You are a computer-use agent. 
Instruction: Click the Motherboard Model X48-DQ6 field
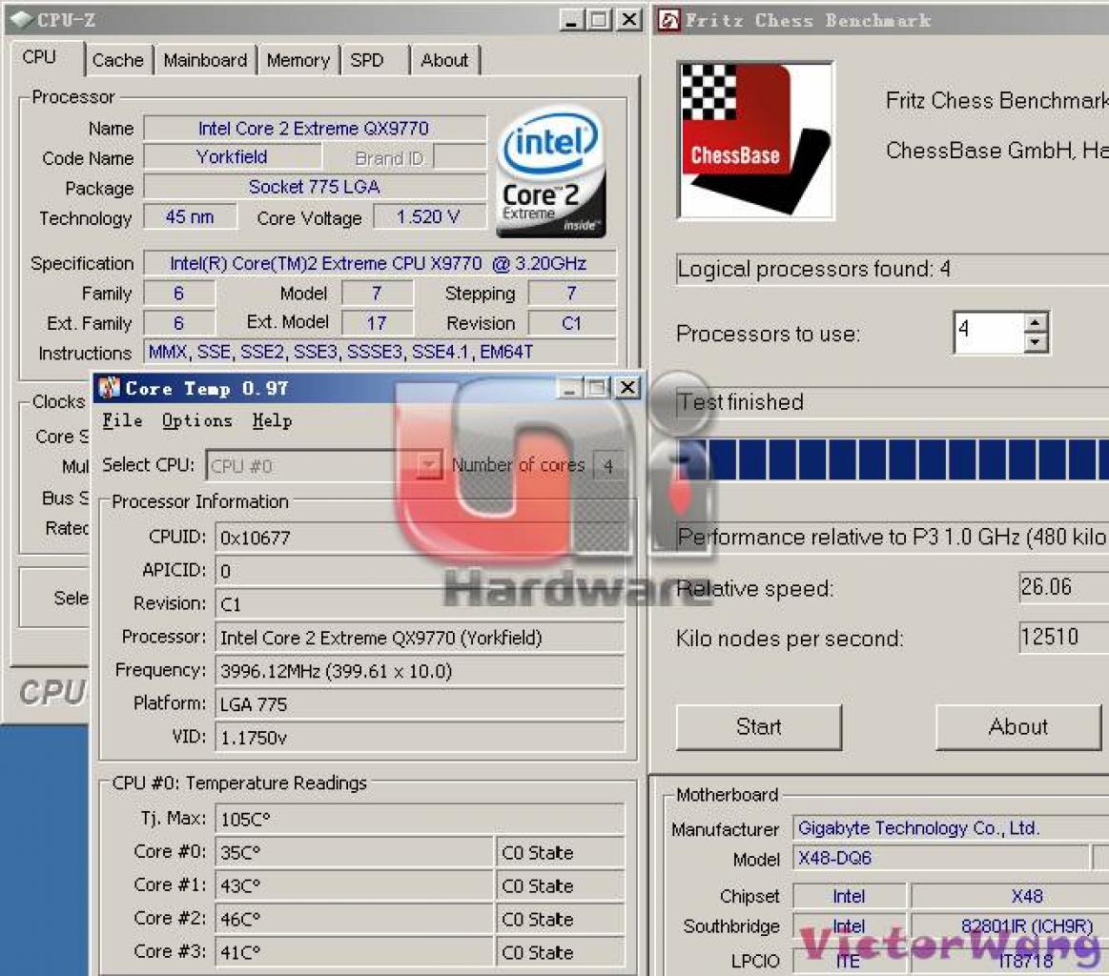pos(940,858)
